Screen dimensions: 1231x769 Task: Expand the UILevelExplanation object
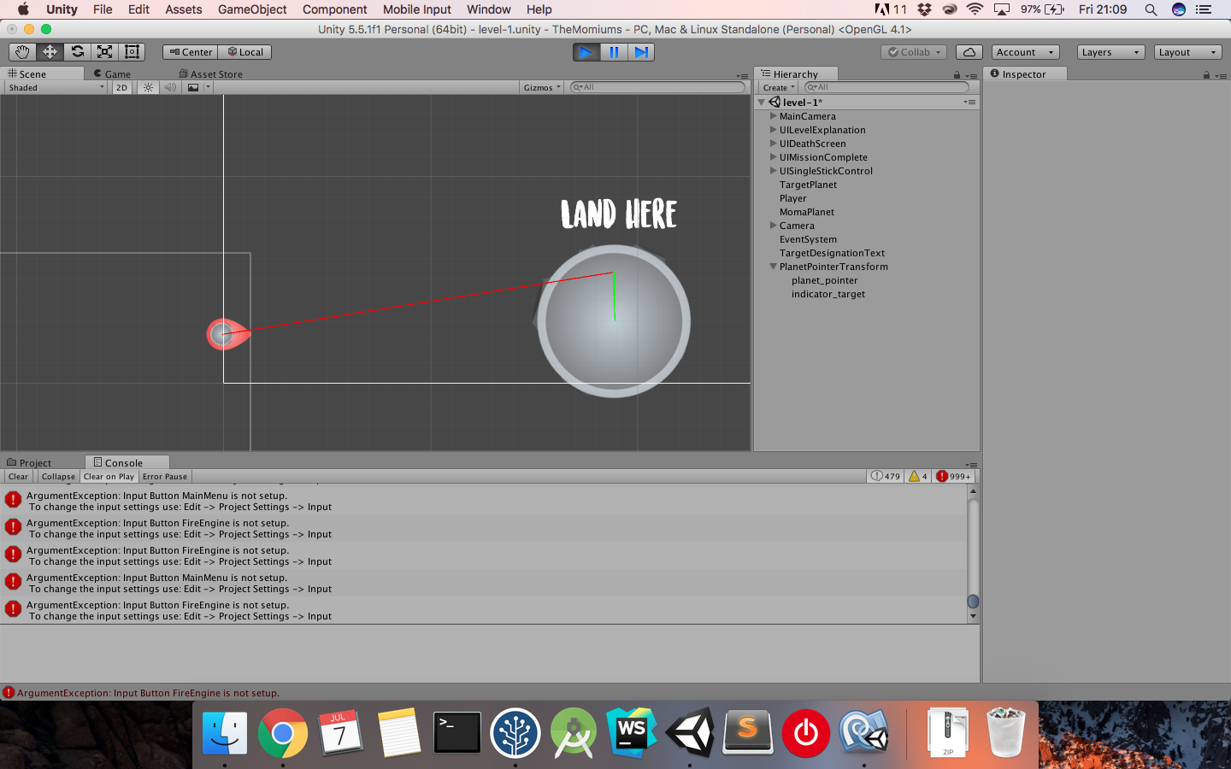(774, 130)
